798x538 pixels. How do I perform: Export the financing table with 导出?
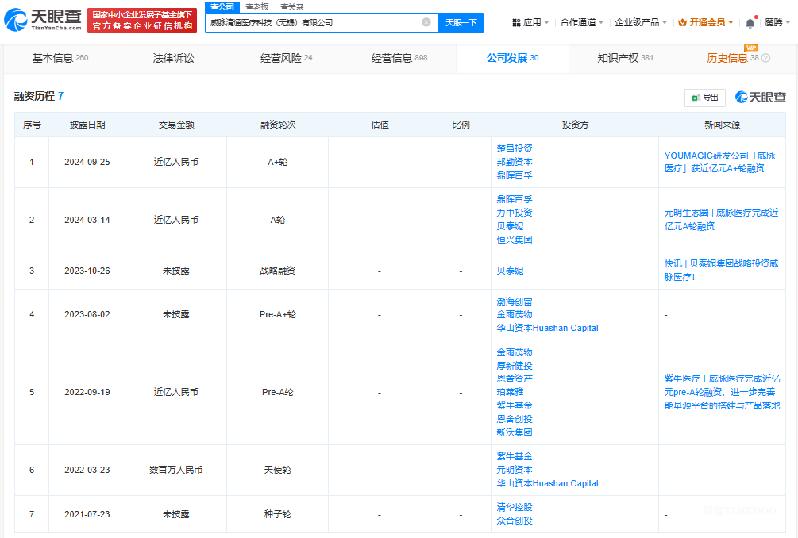click(705, 98)
